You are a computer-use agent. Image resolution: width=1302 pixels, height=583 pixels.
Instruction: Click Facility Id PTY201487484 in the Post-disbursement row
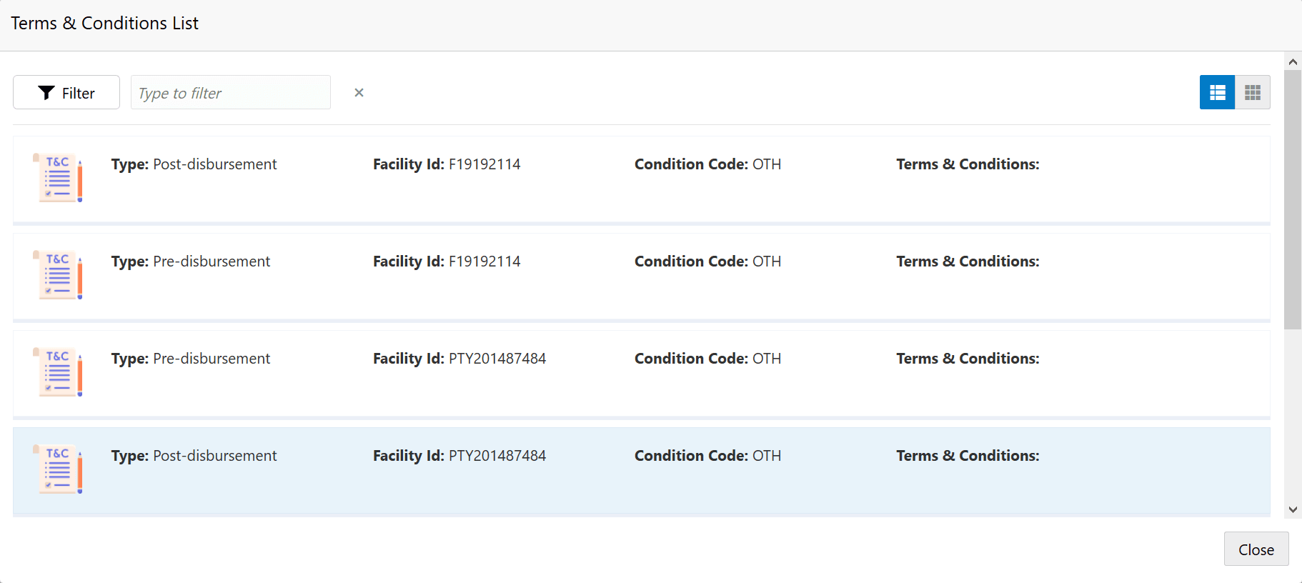pos(459,456)
